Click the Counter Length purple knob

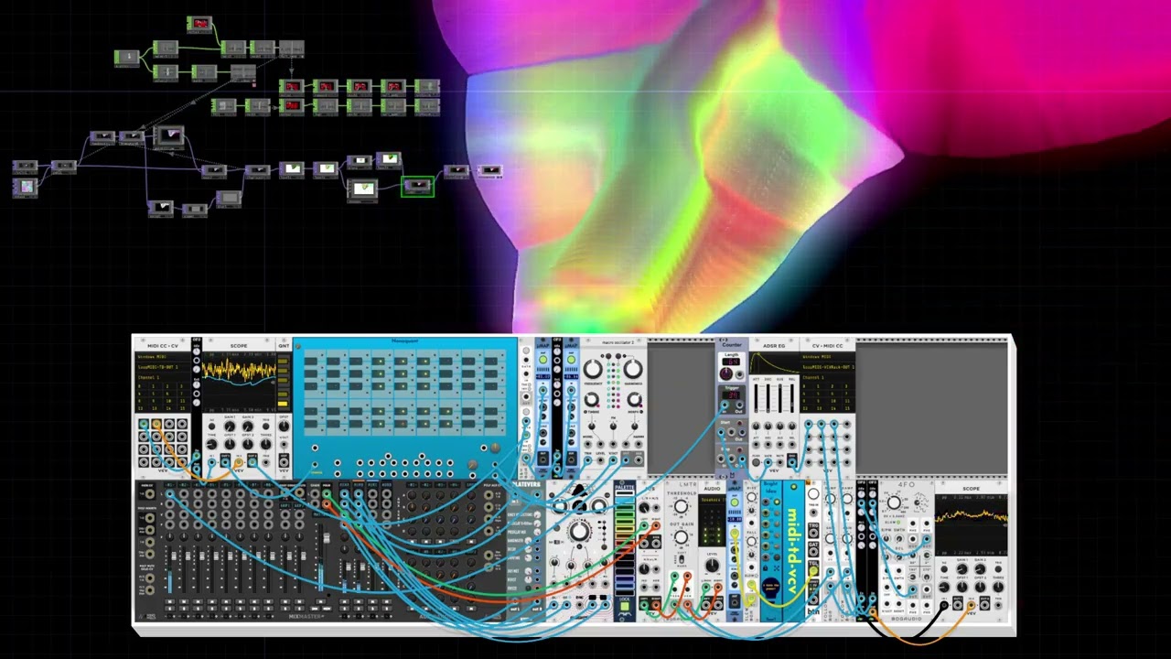pyautogui.click(x=725, y=373)
